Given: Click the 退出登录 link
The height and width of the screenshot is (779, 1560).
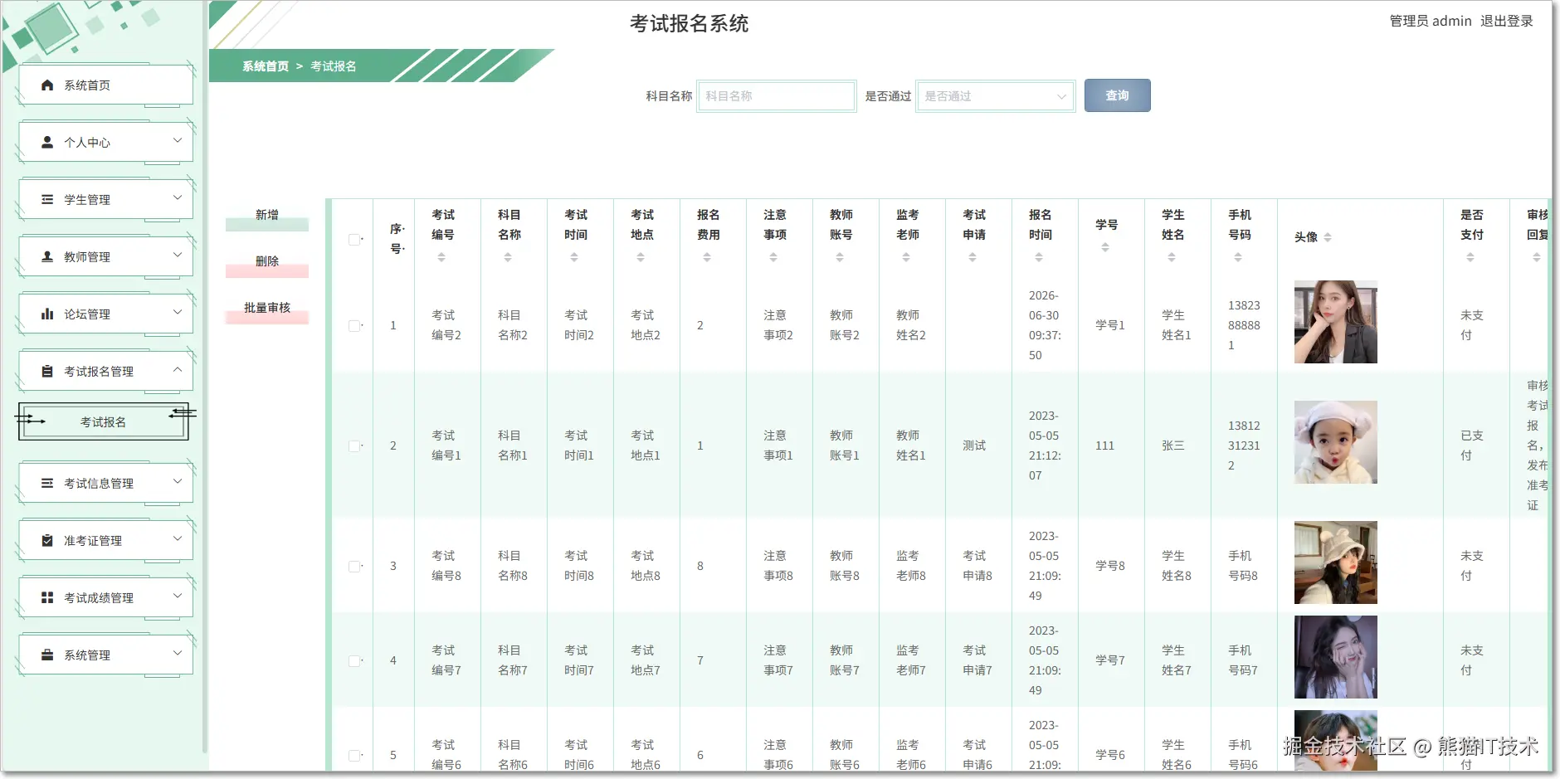Looking at the screenshot, I should coord(1507,21).
